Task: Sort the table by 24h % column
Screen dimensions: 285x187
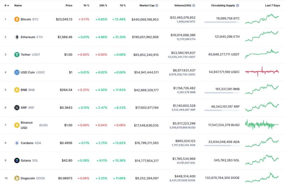Action: [103, 5]
